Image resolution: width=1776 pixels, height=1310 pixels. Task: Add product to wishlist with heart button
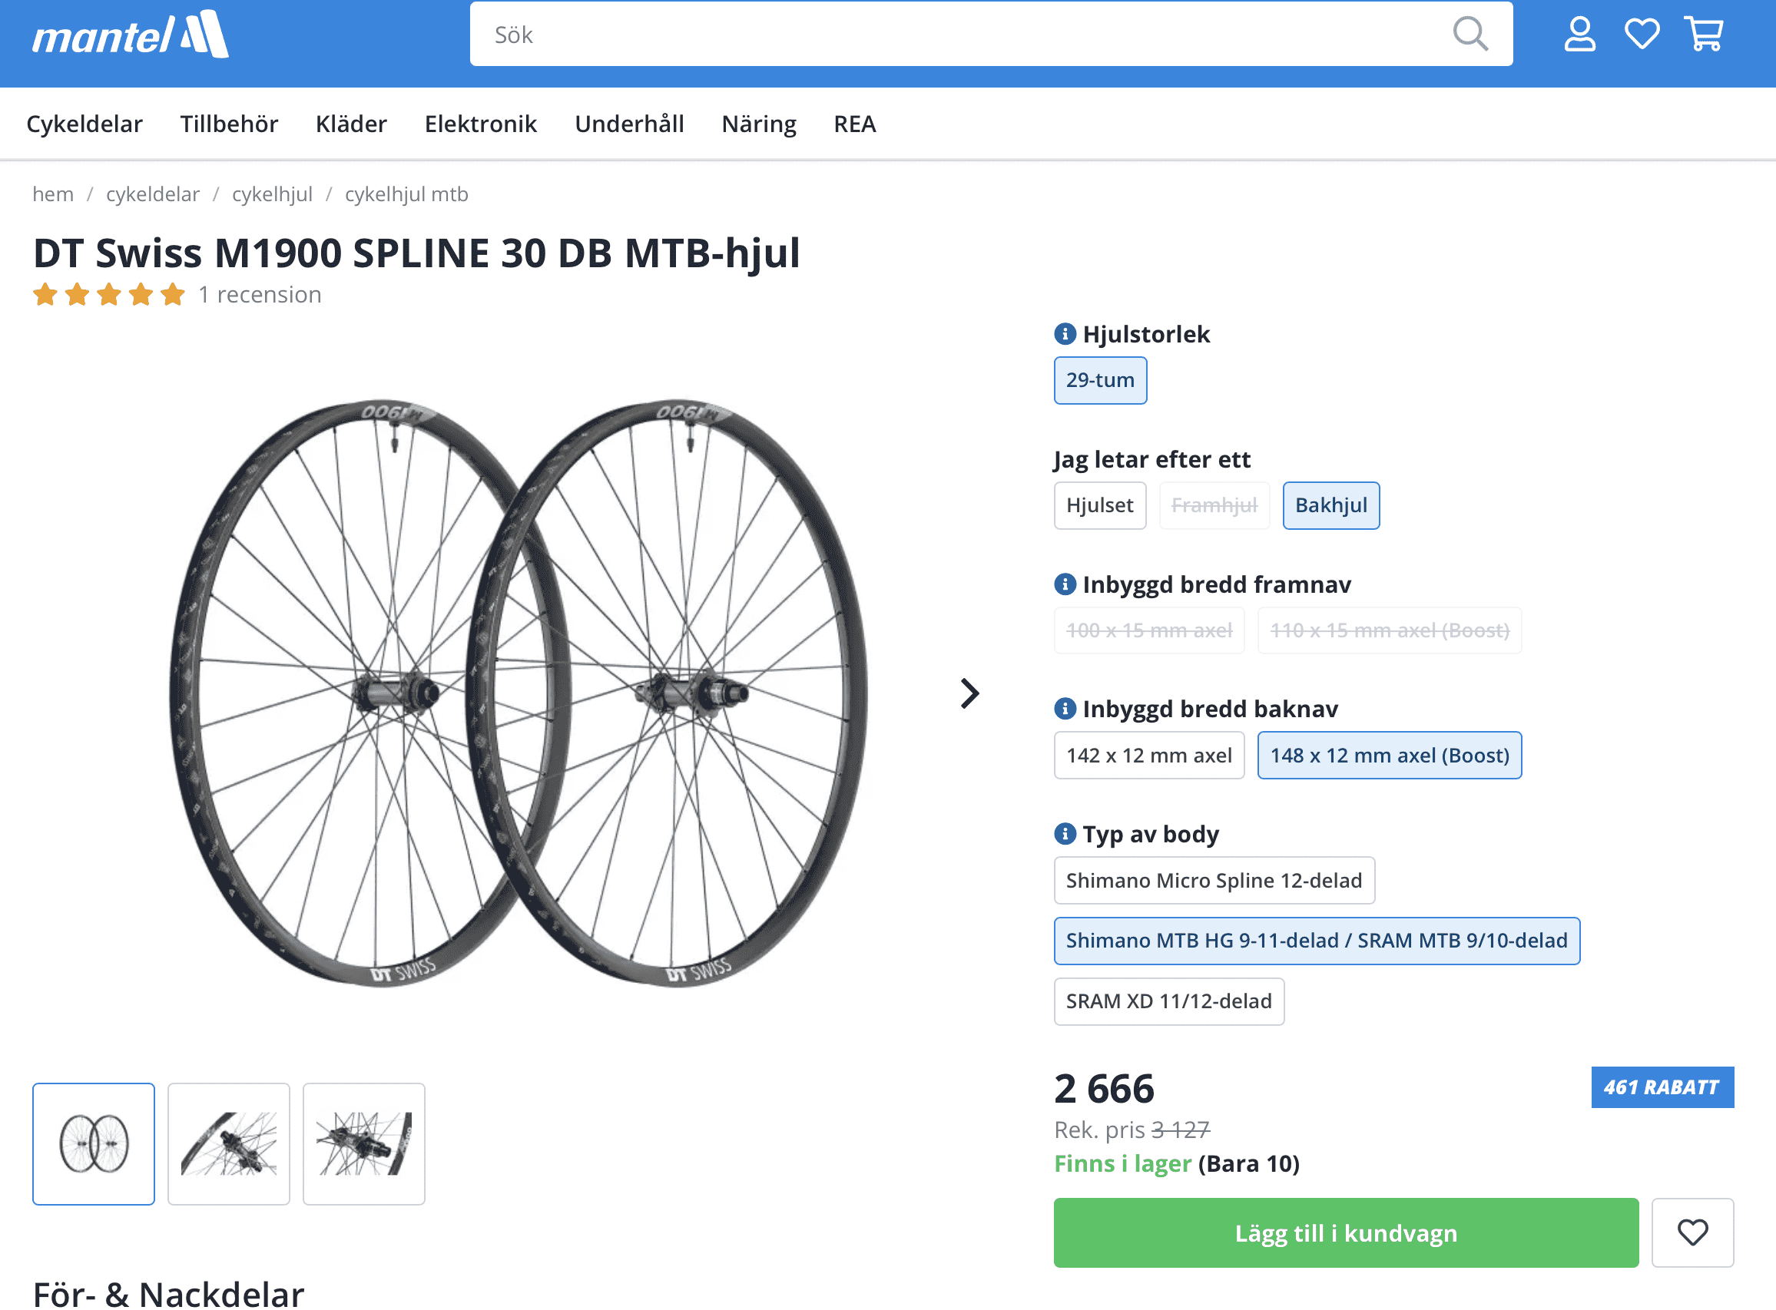tap(1692, 1232)
